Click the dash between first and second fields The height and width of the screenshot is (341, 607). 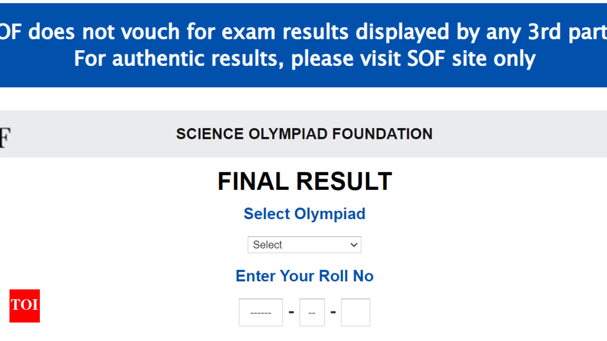tap(291, 312)
